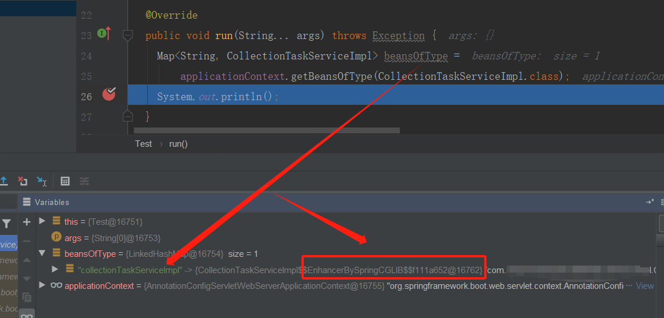Click the editor horizontal scrollbar
The width and height of the screenshot is (664, 318).
click(x=267, y=130)
